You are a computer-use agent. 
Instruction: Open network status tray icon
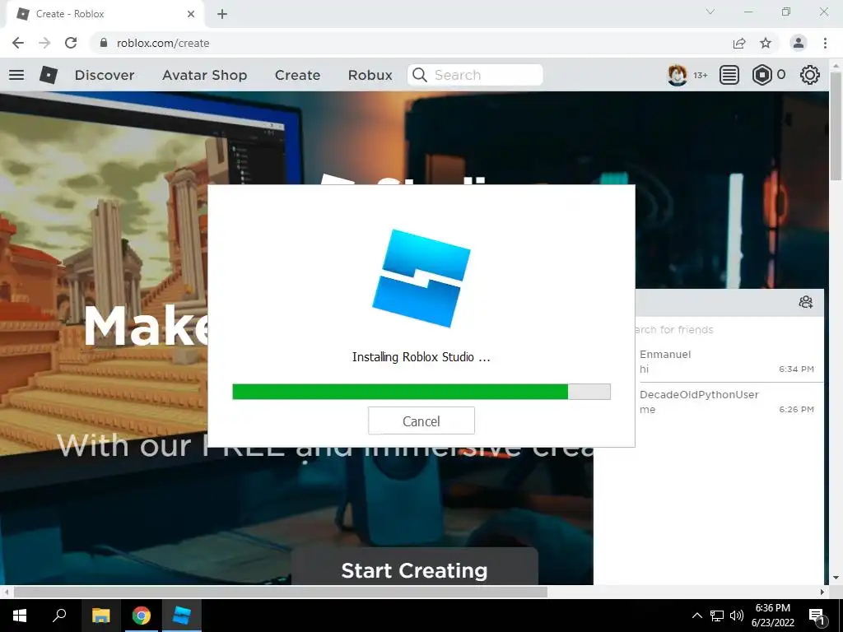(717, 616)
